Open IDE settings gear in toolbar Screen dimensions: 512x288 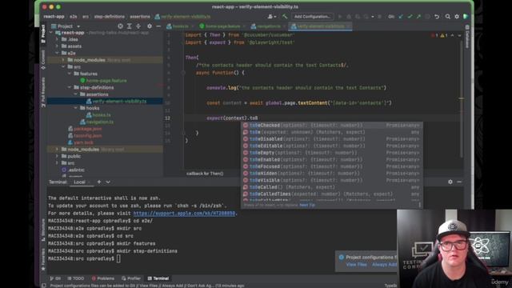pos(457,16)
